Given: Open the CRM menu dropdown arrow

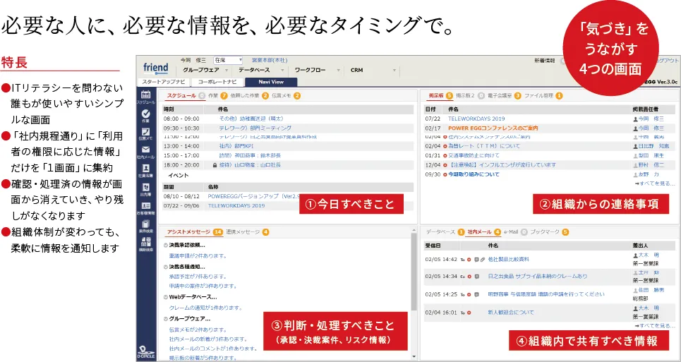Looking at the screenshot, I should [394, 71].
